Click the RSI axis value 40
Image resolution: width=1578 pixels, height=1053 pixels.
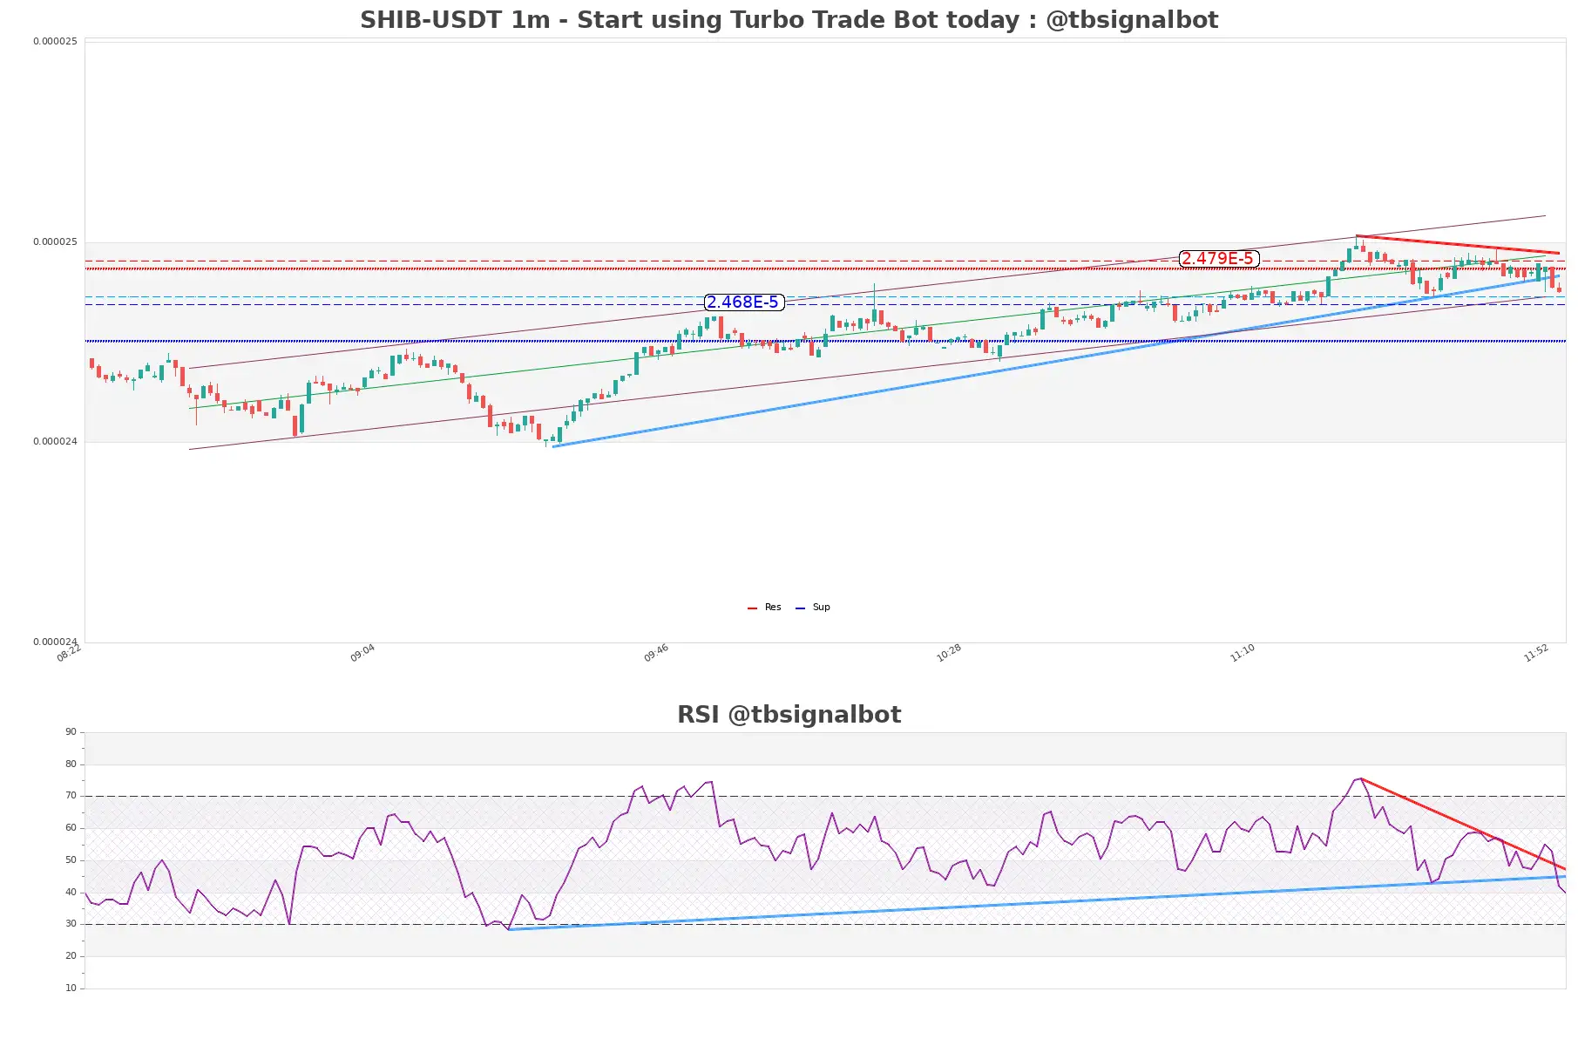point(71,893)
